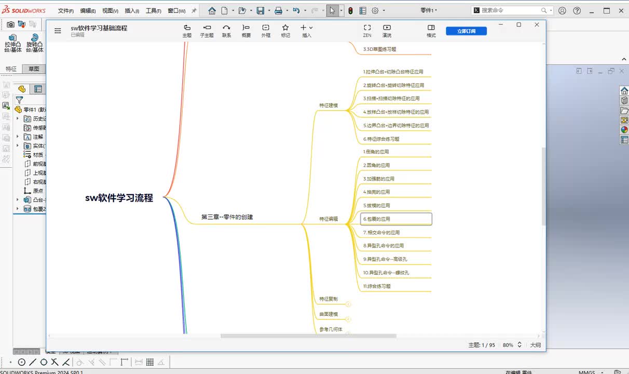The width and height of the screenshot is (629, 374).
Task: Switch to 大纲 outline view
Action: pos(535,345)
